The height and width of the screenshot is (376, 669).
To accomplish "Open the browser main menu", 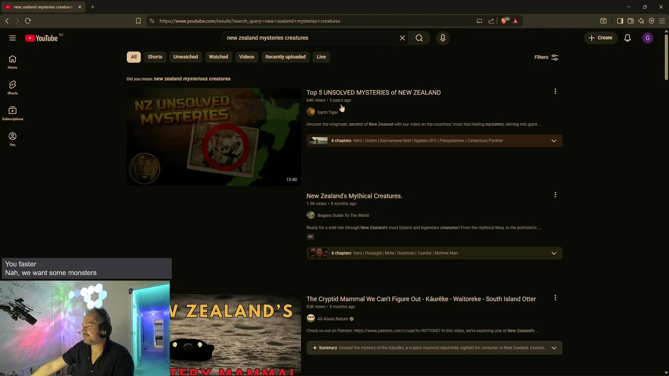I will (x=662, y=21).
